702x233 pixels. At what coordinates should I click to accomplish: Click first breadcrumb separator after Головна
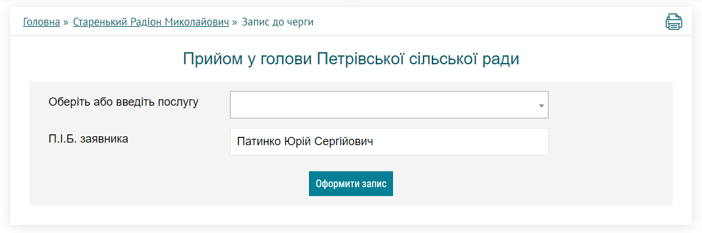pyautogui.click(x=66, y=22)
